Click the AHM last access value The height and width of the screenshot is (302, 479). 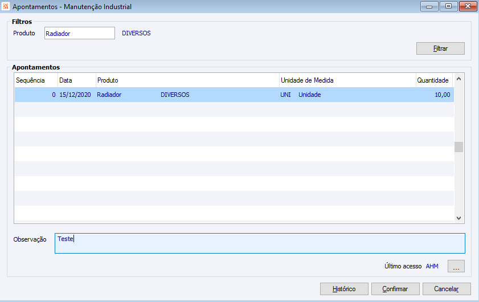(432, 266)
